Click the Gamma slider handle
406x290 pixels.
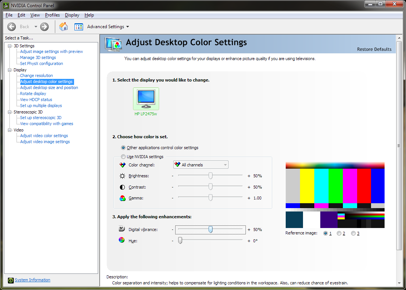click(x=211, y=198)
